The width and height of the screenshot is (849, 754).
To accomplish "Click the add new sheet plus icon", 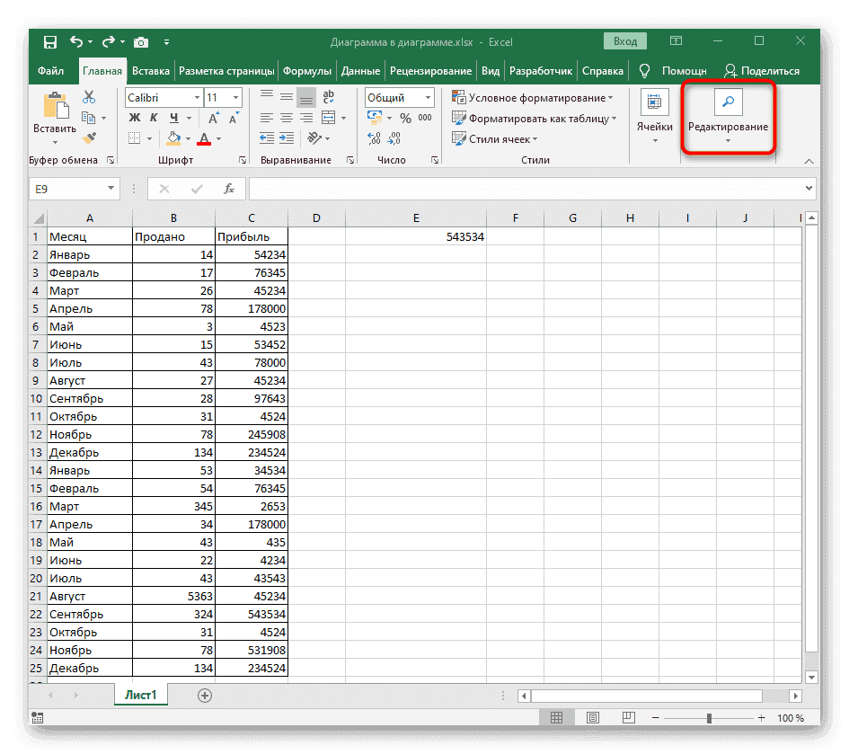I will (205, 695).
